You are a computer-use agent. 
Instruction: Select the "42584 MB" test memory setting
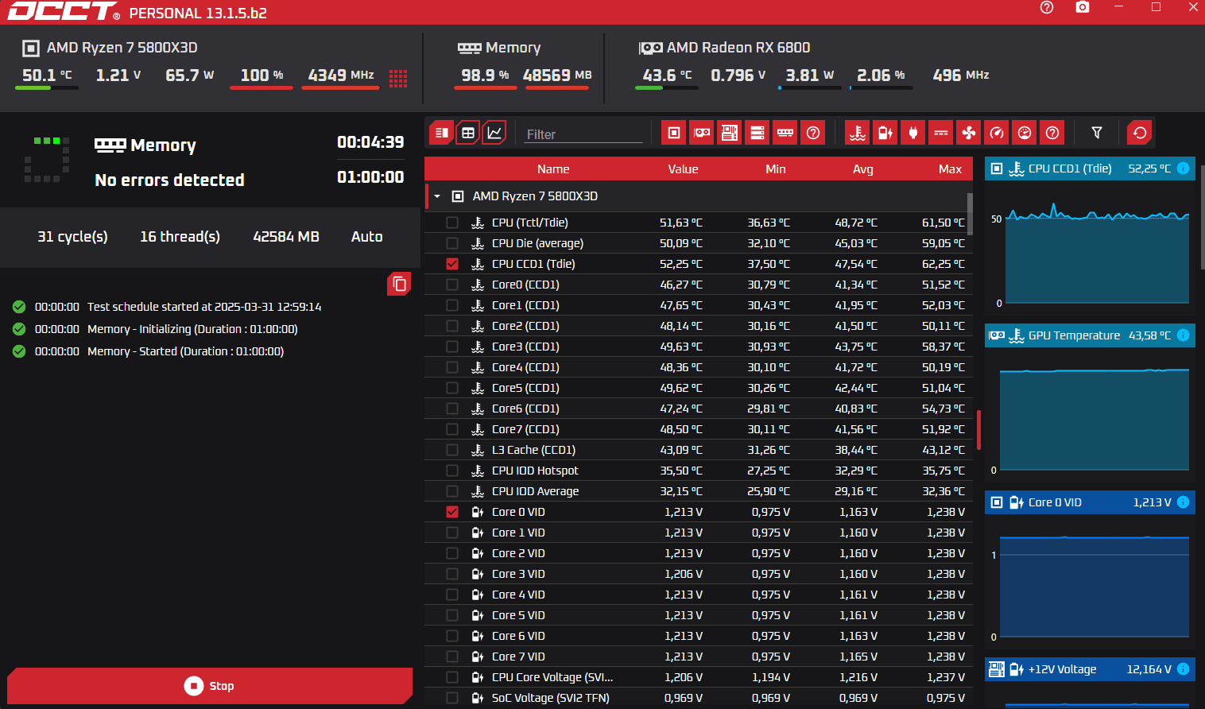tap(286, 237)
